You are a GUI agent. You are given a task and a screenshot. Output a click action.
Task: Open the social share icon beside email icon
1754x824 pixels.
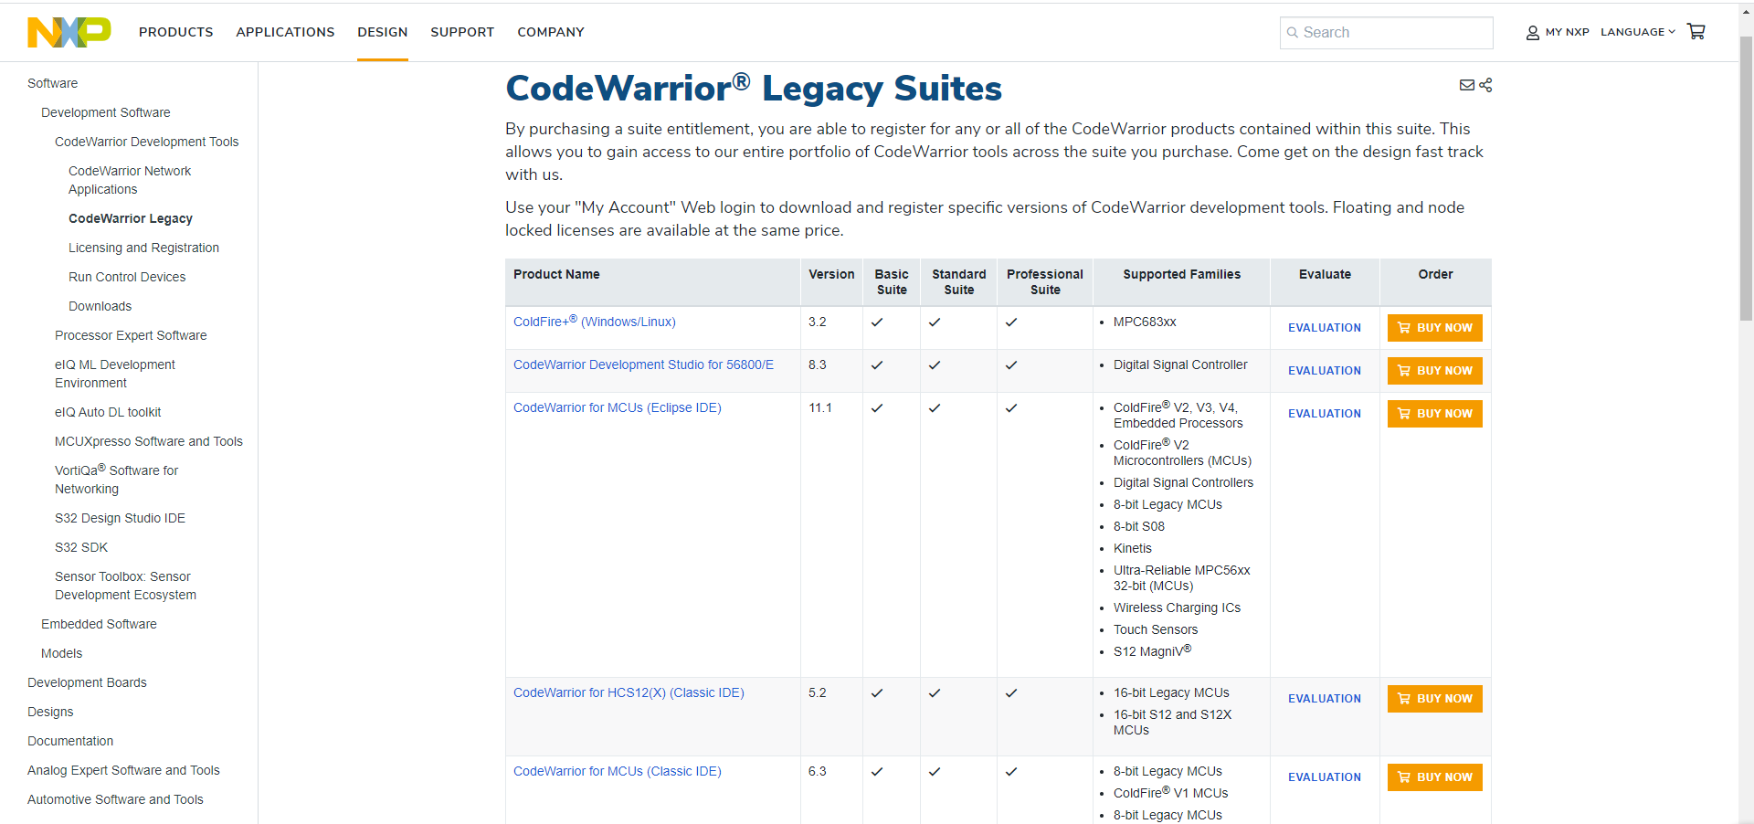(x=1487, y=85)
